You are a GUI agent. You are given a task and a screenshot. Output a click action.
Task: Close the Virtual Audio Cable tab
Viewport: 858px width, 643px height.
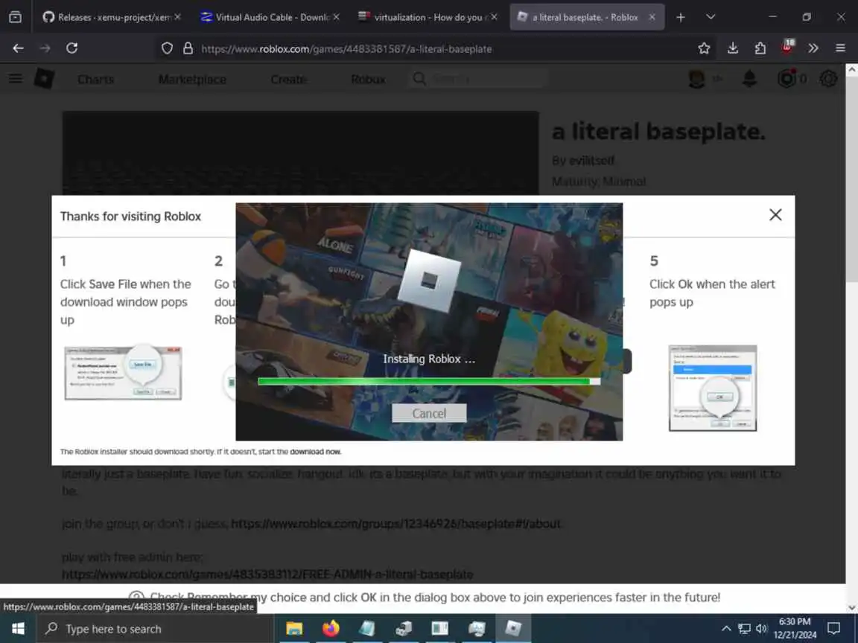coord(336,17)
